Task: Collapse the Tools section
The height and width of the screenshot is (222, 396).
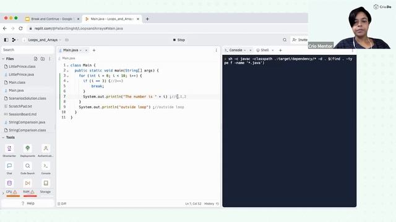Action: coord(3,138)
